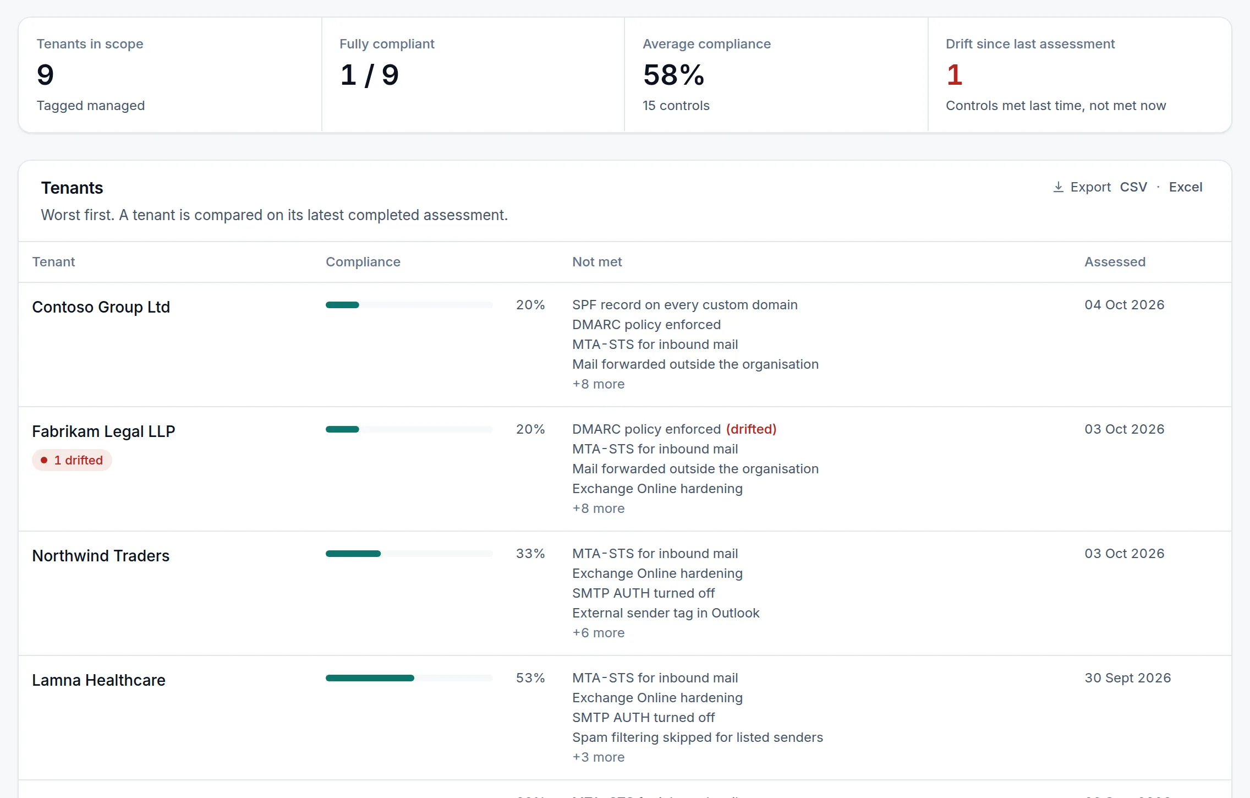Click the 1 drifted badge
The image size is (1250, 798).
pos(72,460)
